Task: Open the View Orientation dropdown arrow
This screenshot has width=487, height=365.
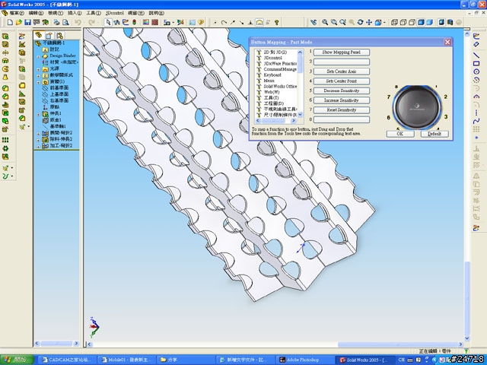Action: click(x=385, y=22)
